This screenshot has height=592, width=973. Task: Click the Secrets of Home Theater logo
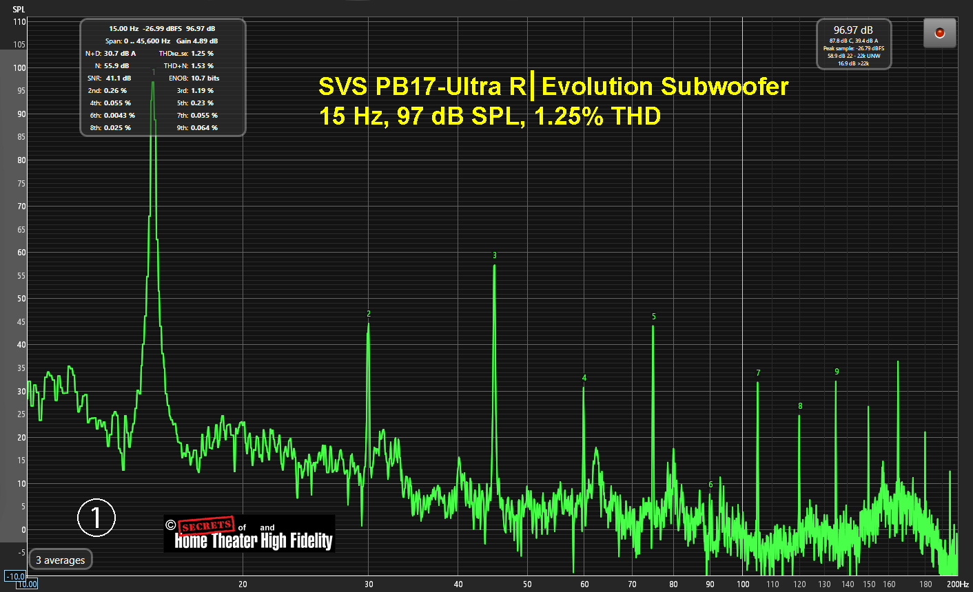coord(249,534)
